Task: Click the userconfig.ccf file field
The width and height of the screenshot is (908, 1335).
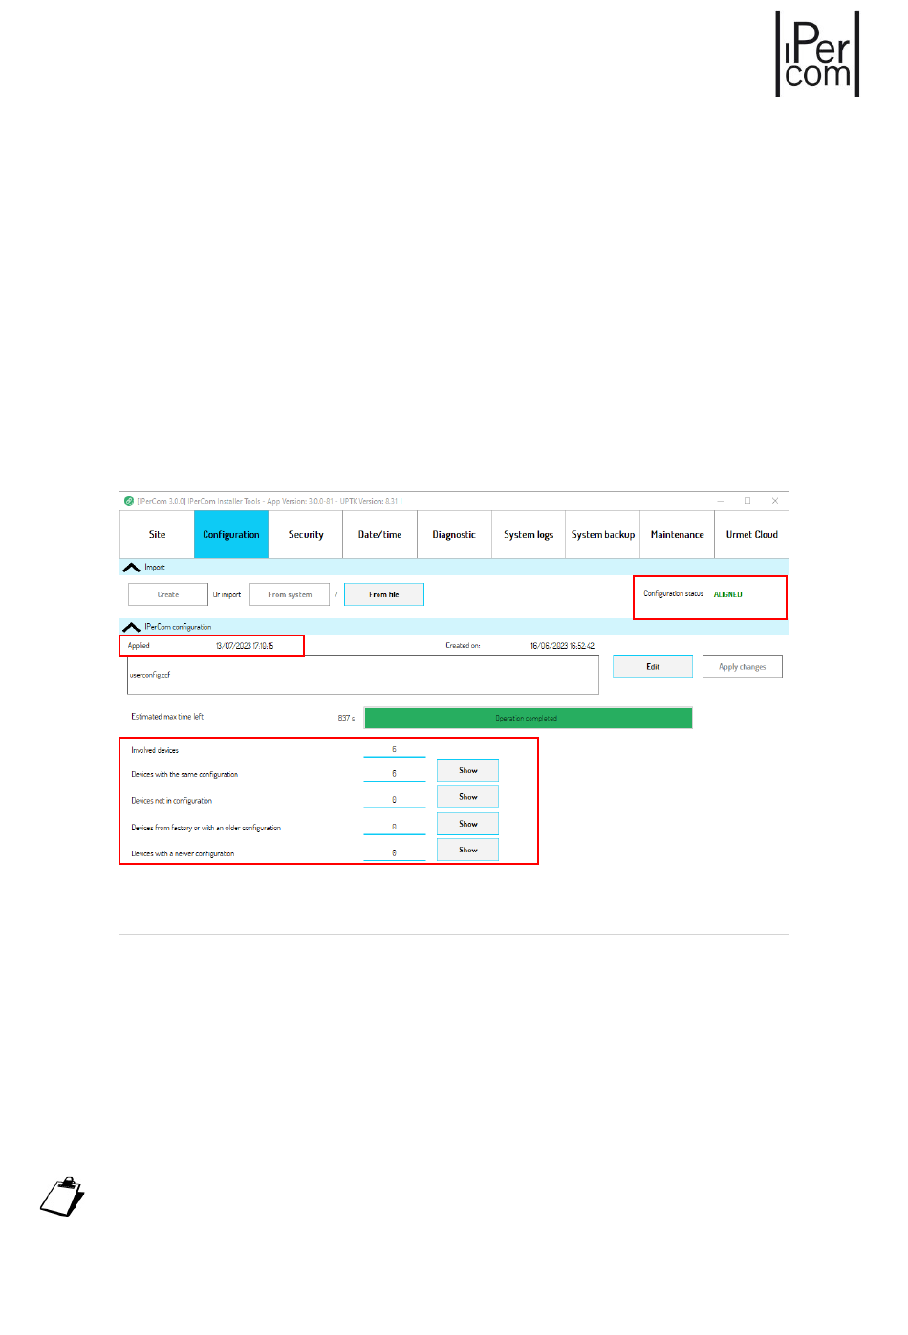Action: coord(363,675)
